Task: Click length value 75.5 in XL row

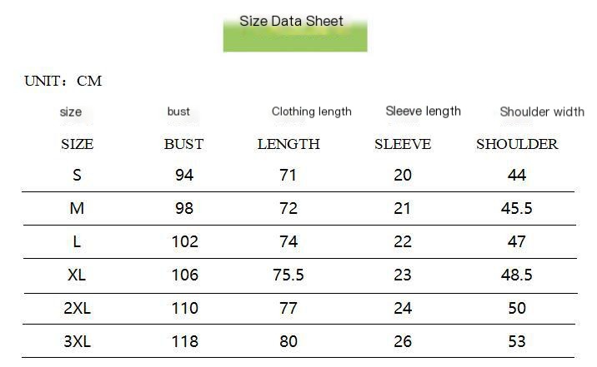Action: [x=288, y=275]
